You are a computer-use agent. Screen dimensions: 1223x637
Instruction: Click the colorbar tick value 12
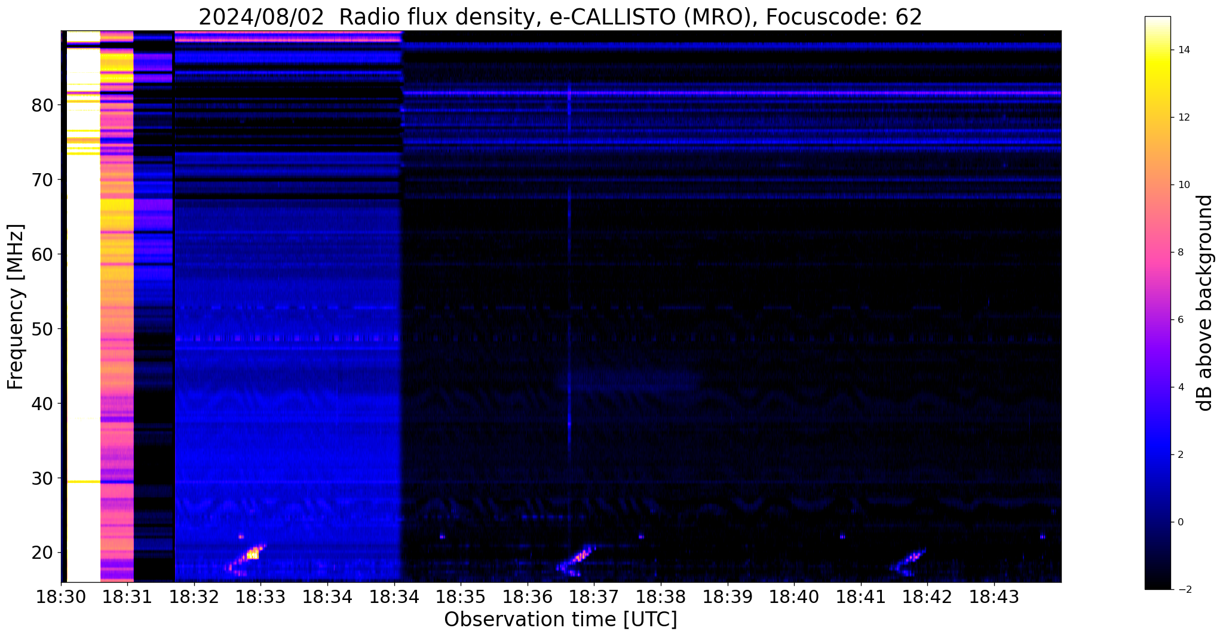(x=1184, y=118)
